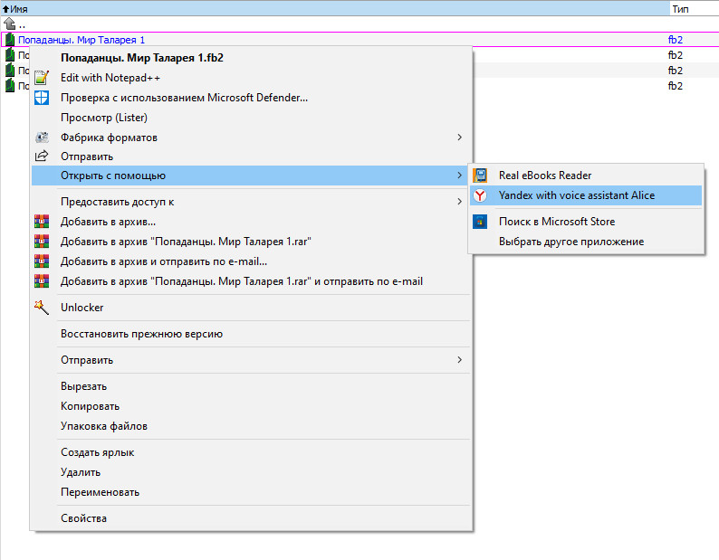Viewport: 719px width, 560px height.
Task: Choose Просмотр (Lister)
Action: (251, 118)
